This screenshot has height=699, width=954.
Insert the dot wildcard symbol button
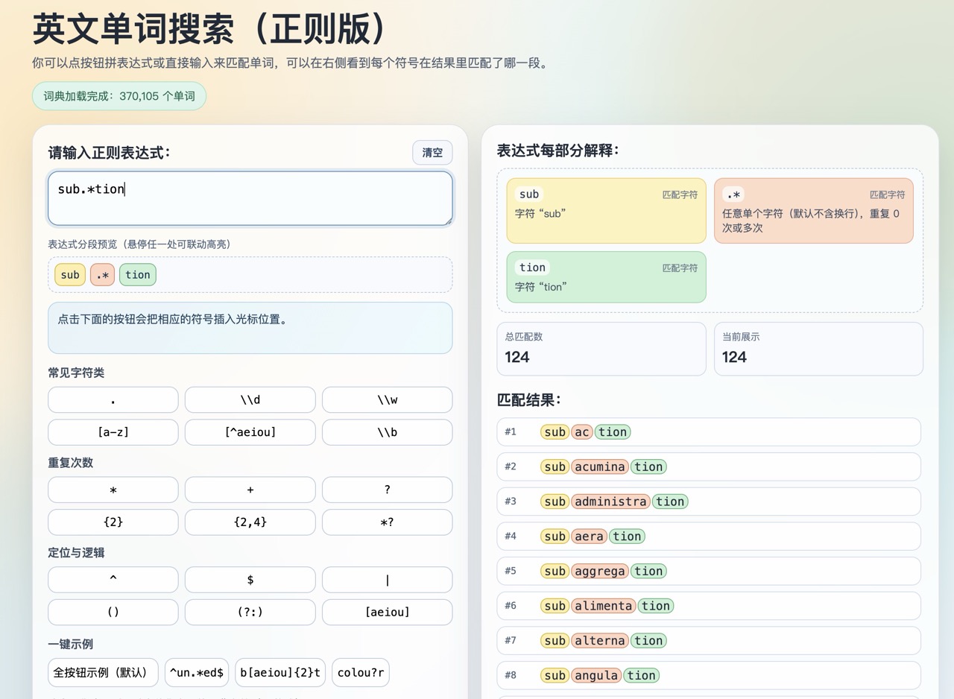pyautogui.click(x=113, y=400)
